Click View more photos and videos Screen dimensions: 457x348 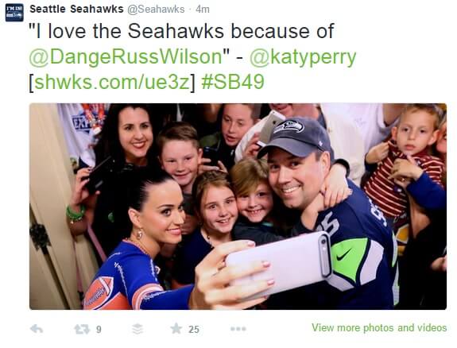pos(379,327)
